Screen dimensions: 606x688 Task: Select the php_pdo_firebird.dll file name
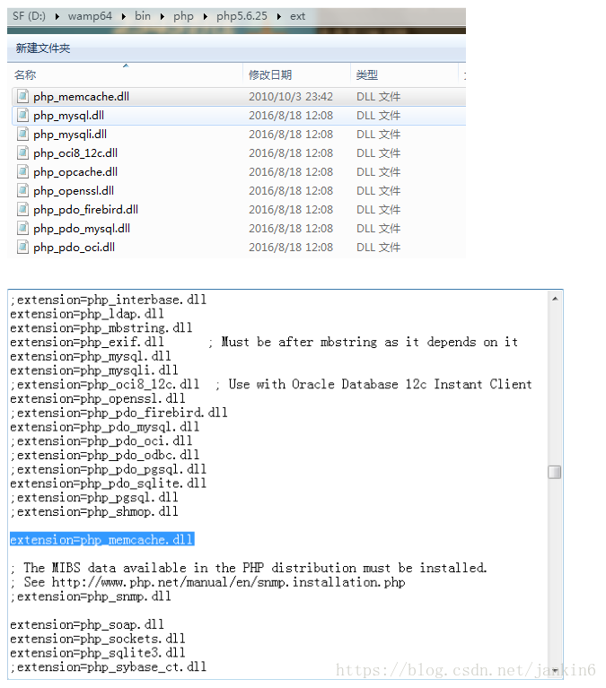[x=85, y=210]
